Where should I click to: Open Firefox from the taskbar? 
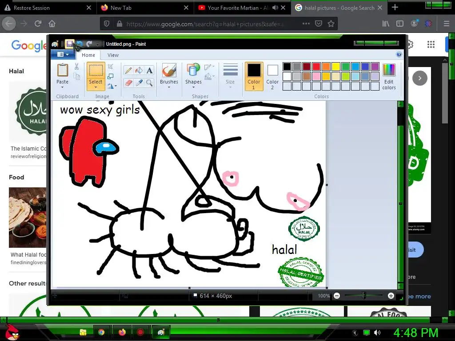[x=122, y=332]
